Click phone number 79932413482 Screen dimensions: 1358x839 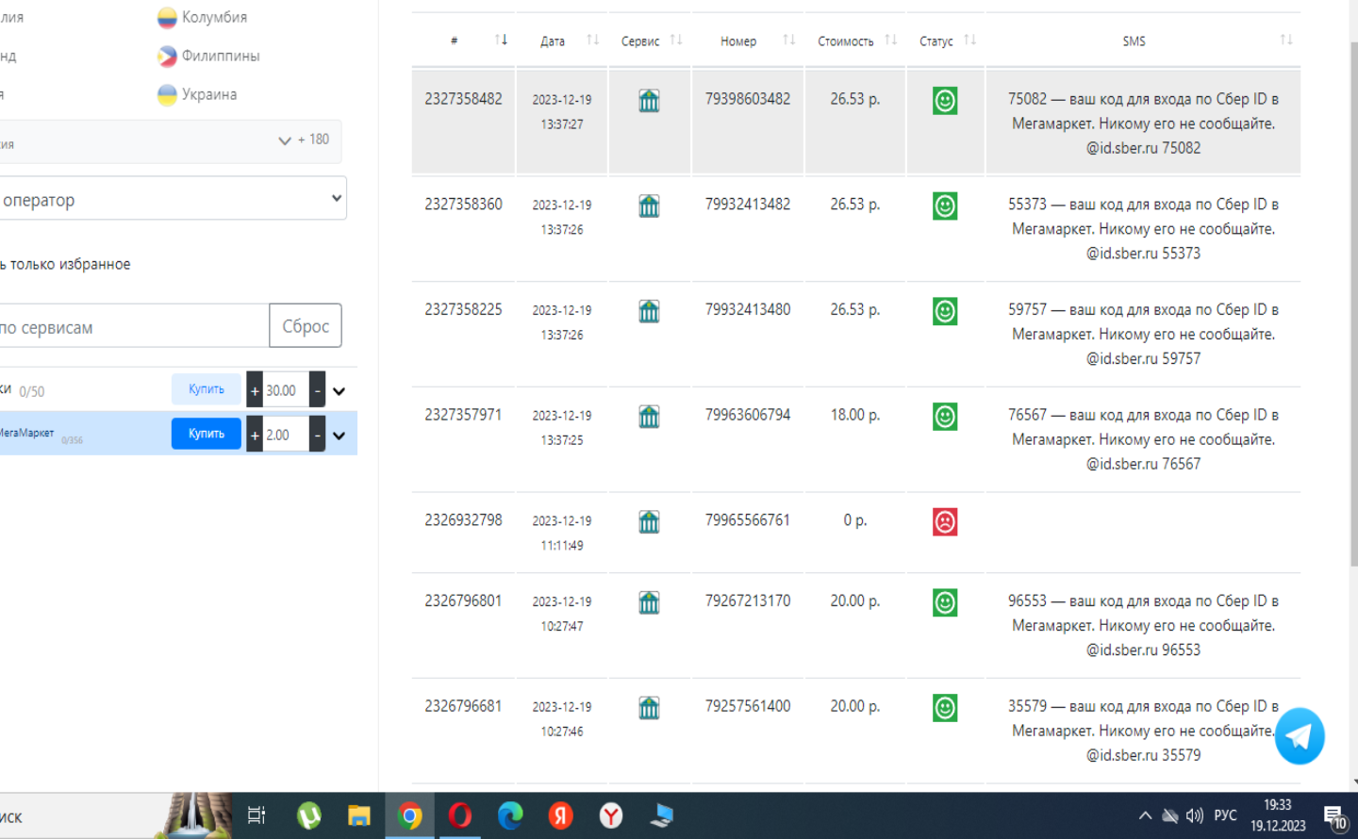pos(748,205)
